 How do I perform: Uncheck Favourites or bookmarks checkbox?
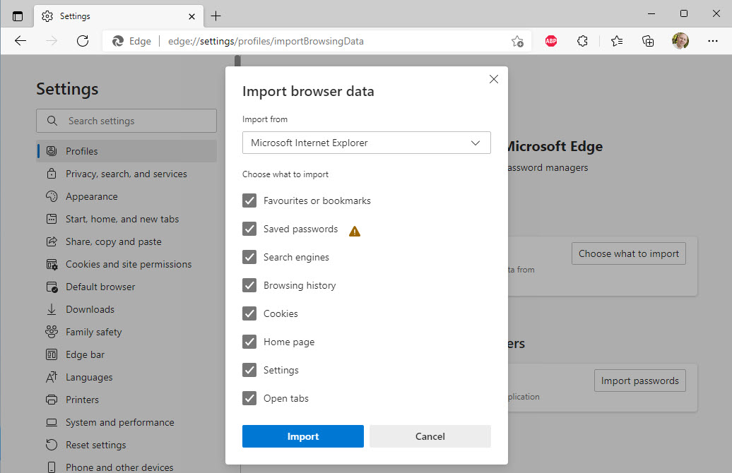coord(249,200)
